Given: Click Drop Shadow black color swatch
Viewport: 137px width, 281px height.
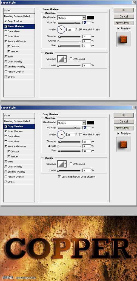Looking at the screenshot, I should tap(90, 123).
